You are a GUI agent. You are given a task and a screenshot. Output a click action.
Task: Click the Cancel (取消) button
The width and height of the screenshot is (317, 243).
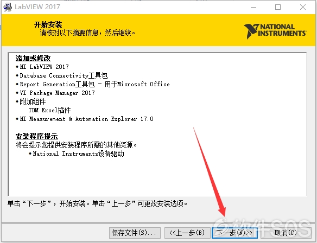click(286, 233)
